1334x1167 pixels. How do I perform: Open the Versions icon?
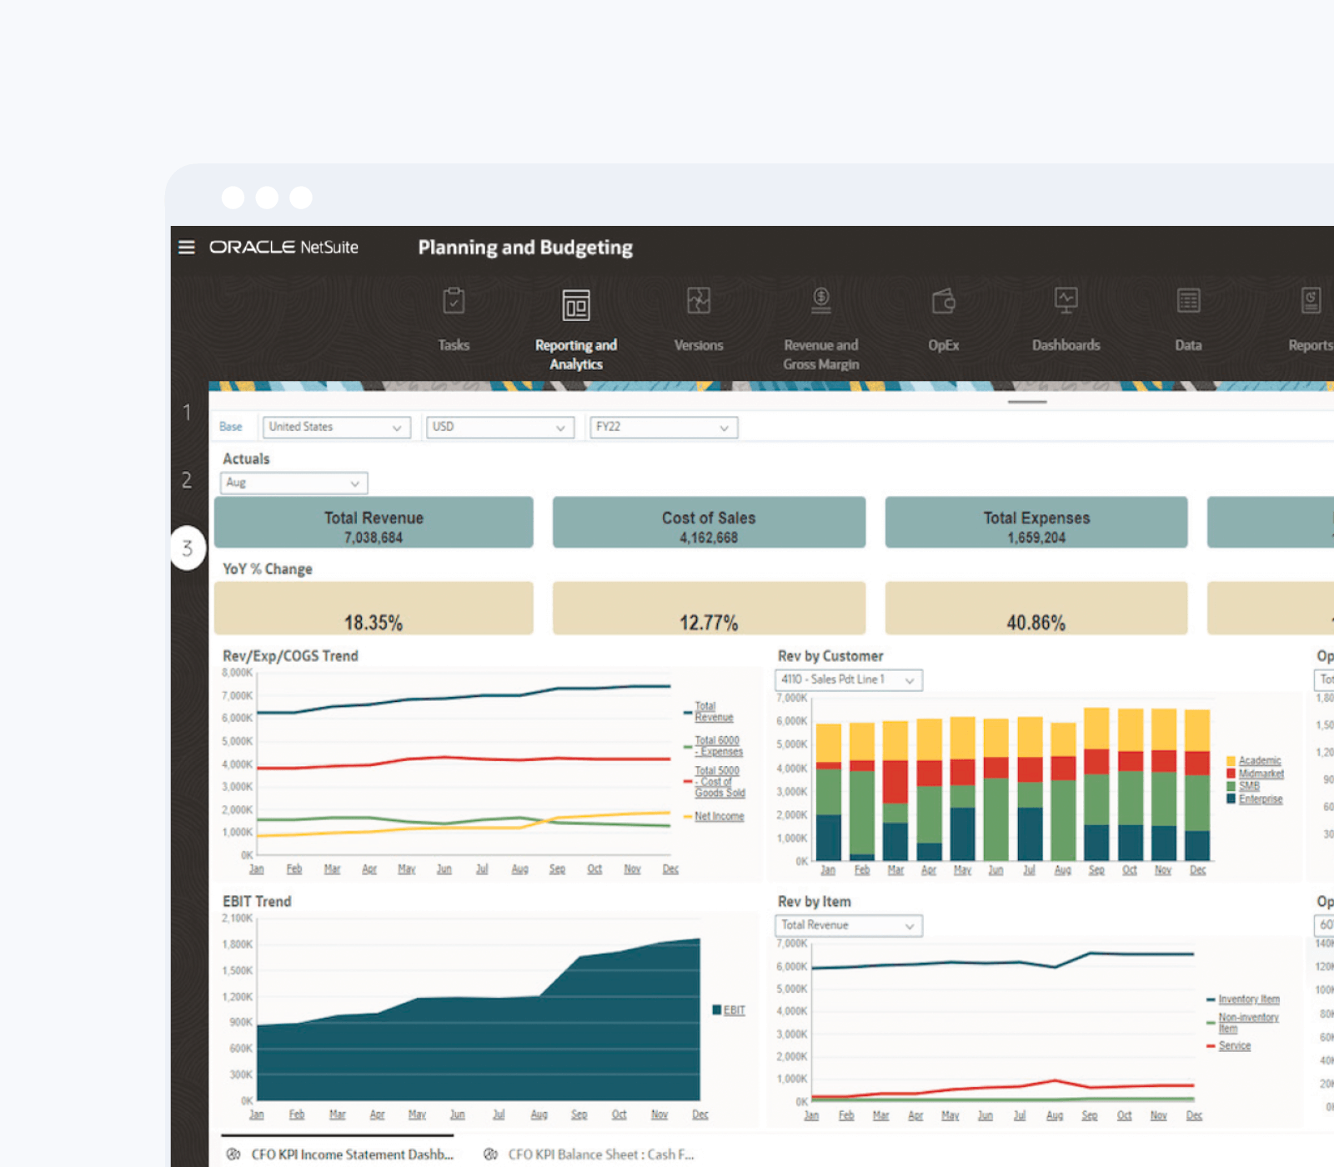(699, 301)
